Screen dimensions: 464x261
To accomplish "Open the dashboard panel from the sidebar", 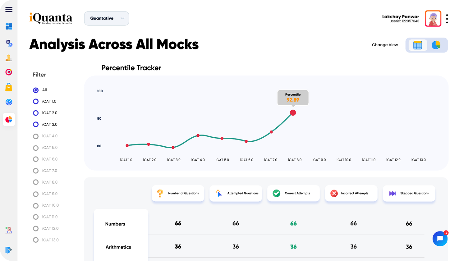I will [x=9, y=26].
